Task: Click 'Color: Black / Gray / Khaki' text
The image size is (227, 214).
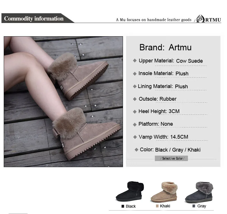Action: point(170,150)
